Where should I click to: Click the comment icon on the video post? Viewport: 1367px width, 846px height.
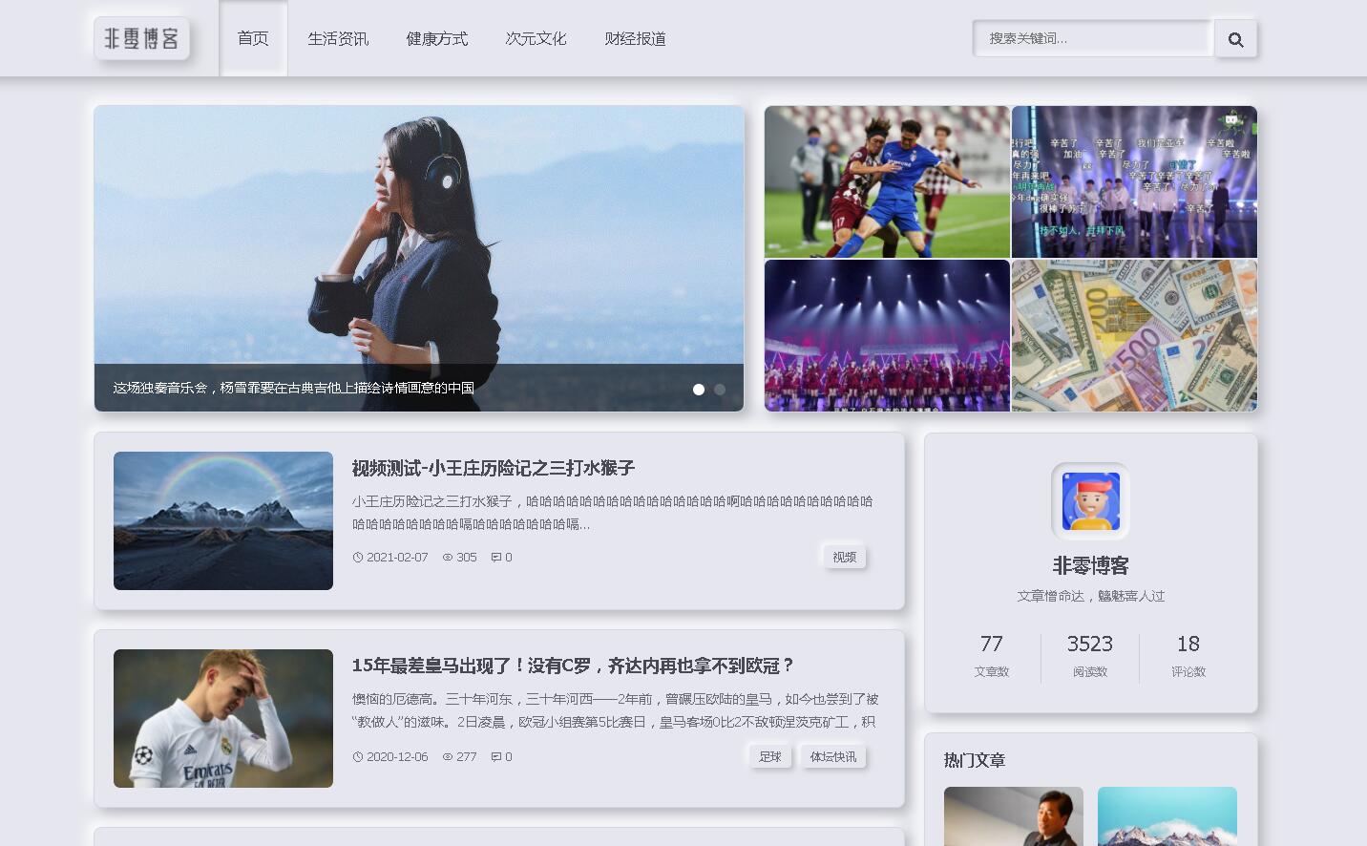tap(495, 557)
